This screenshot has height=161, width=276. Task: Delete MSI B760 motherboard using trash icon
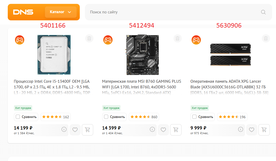[177, 38]
